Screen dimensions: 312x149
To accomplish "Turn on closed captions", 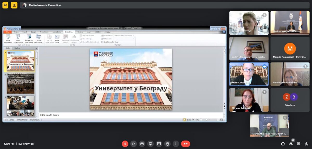I will (x=142, y=144).
